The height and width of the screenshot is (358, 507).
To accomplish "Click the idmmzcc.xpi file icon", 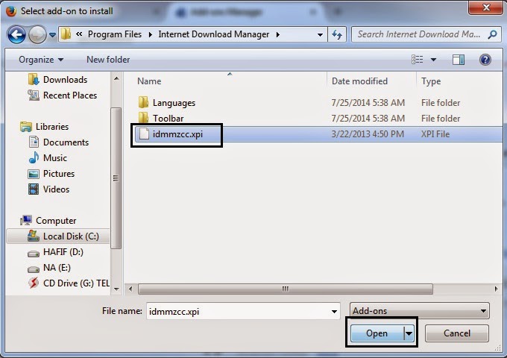I will pos(144,134).
